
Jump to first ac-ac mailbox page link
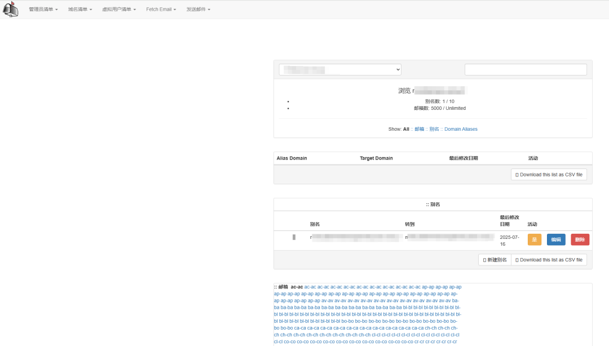click(310, 287)
